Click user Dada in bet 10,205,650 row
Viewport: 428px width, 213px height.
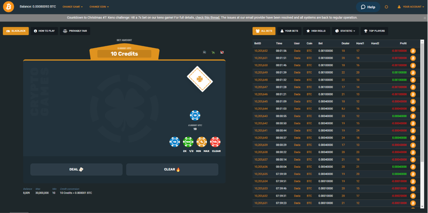point(297,65)
